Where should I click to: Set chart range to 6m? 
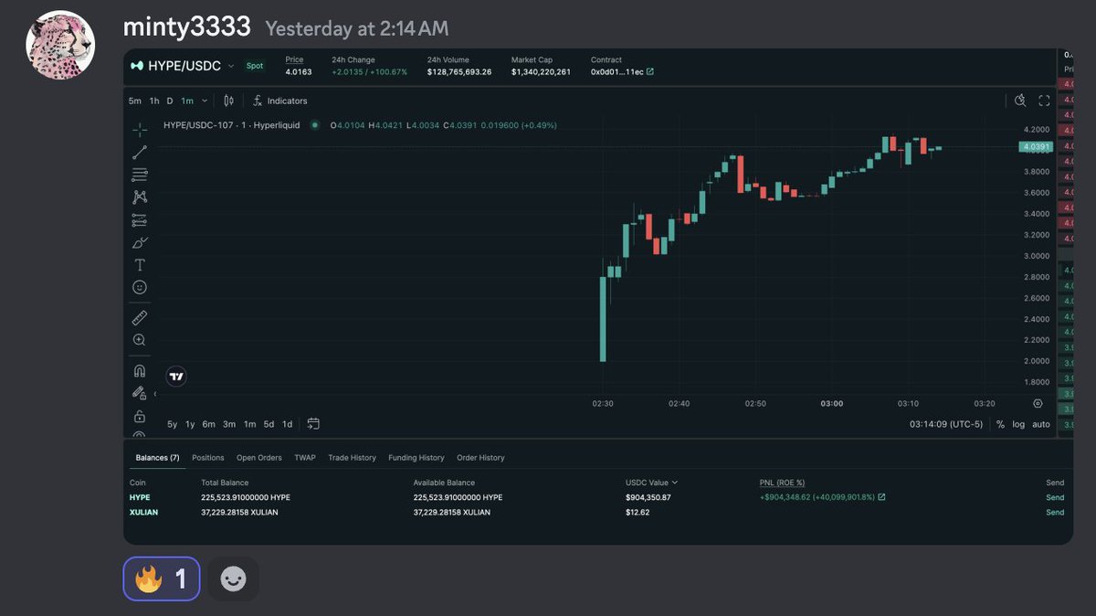click(209, 424)
